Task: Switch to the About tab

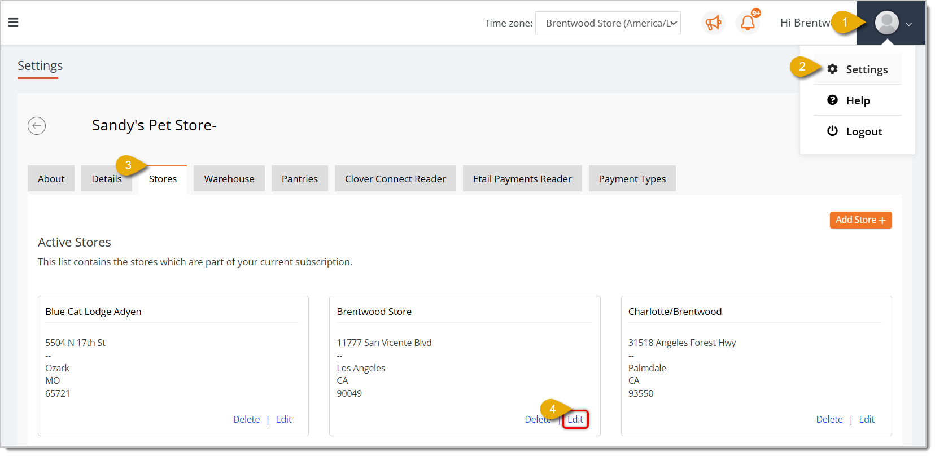Action: (x=51, y=179)
